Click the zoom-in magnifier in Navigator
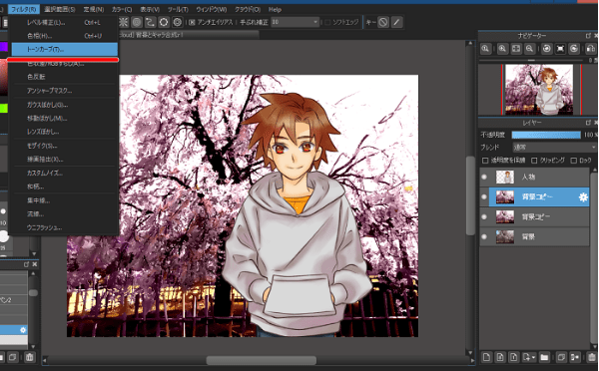The height and width of the screenshot is (371, 599). click(x=502, y=49)
